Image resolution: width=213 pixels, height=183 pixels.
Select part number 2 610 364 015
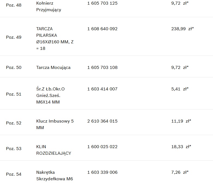click(102, 121)
